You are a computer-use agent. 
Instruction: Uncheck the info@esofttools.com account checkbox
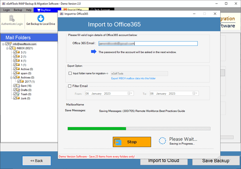[7, 44]
